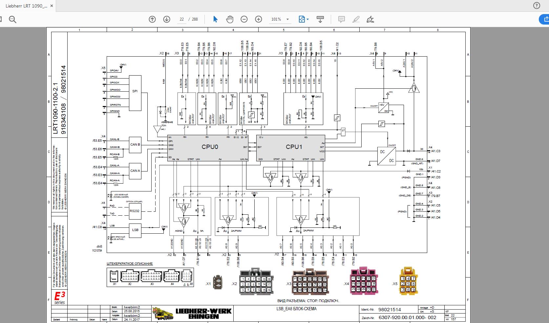Zoom out using the minus icon
Image resolution: width=549 pixels, height=323 pixels.
[x=244, y=19]
